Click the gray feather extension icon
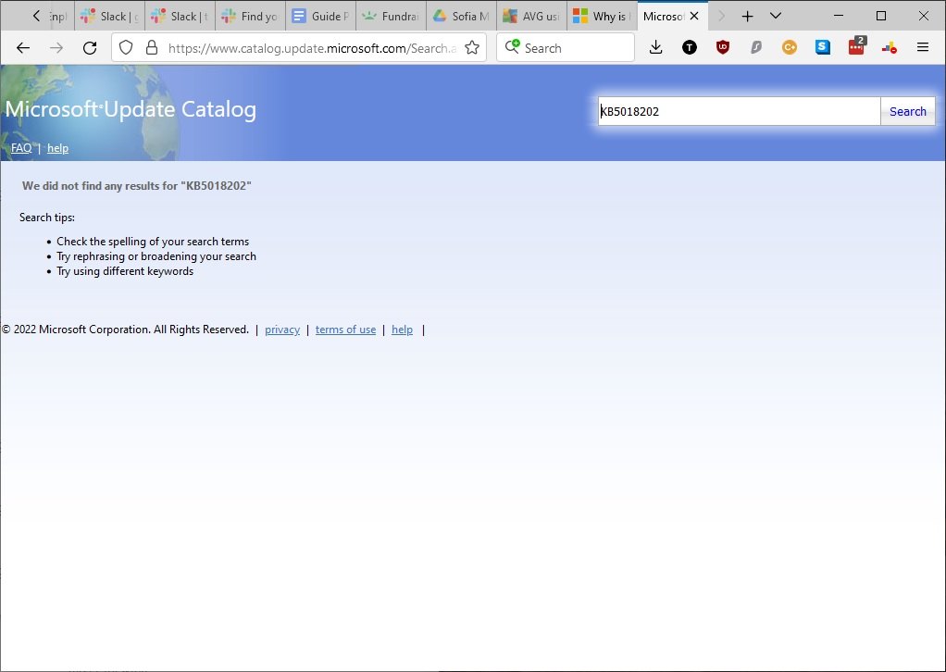946x672 pixels. point(756,47)
